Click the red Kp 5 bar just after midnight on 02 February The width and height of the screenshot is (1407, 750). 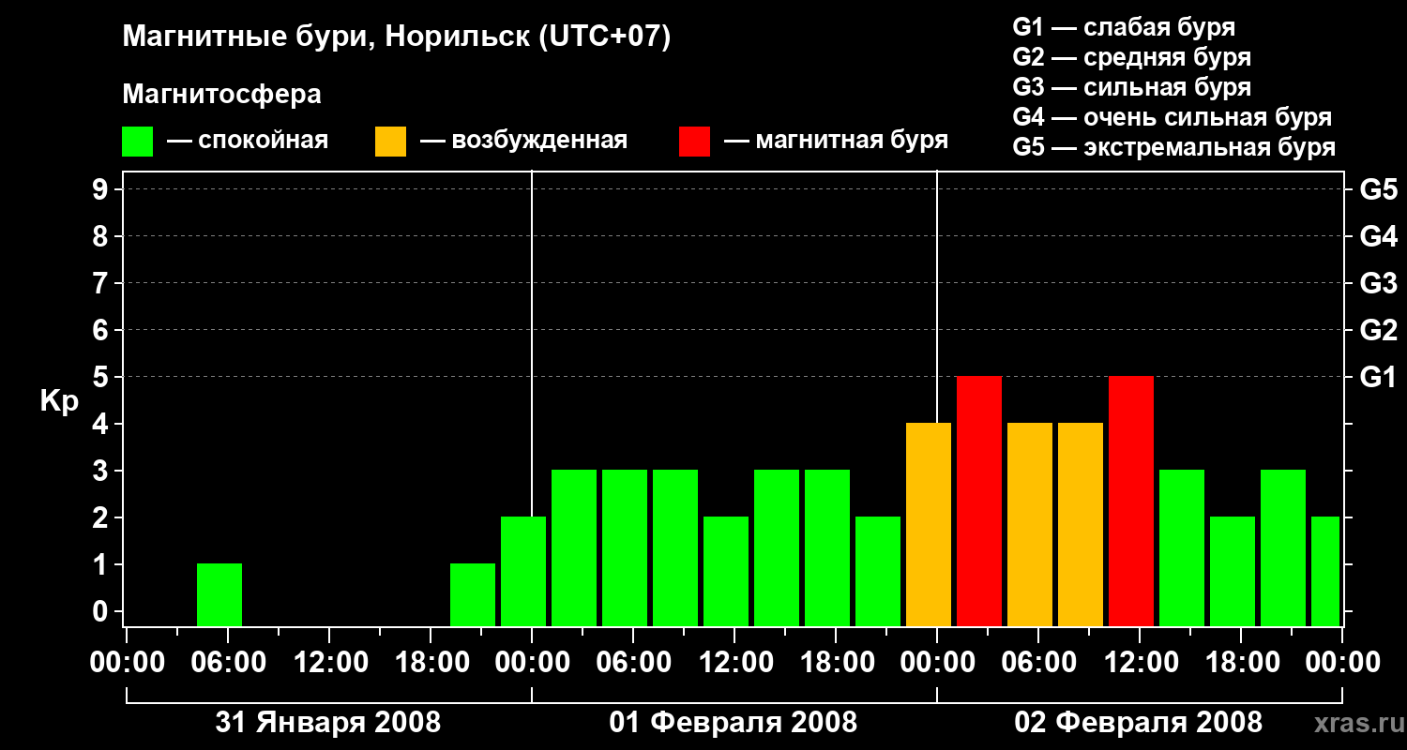click(x=979, y=501)
